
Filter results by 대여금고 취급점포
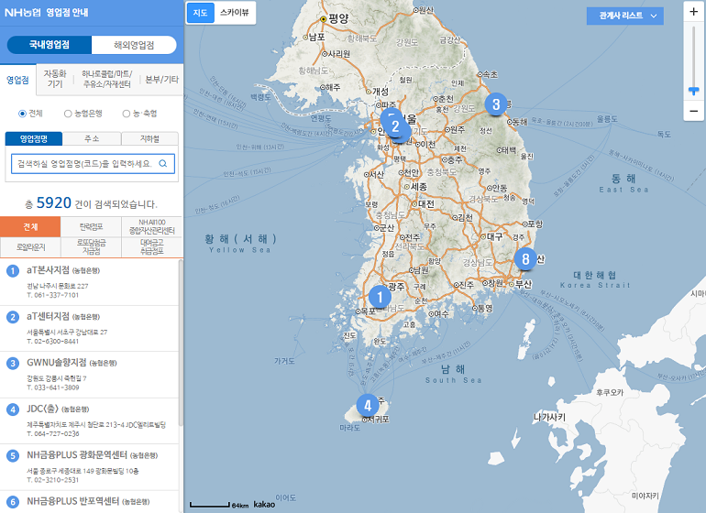pos(151,247)
